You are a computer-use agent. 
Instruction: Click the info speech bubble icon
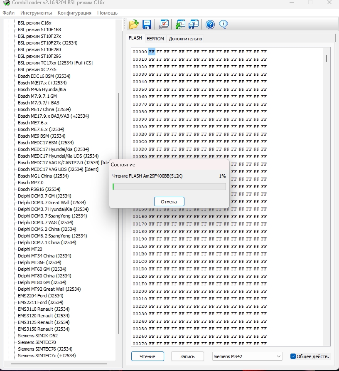coord(224,25)
